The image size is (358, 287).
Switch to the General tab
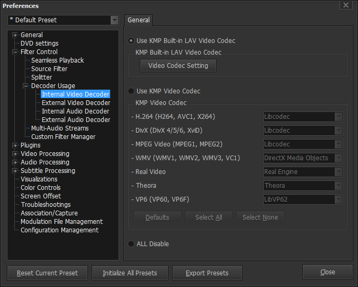[x=139, y=20]
